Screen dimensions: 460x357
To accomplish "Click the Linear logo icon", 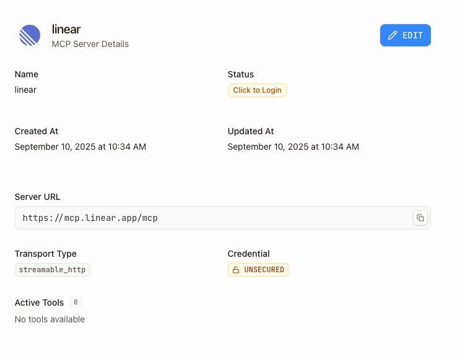I will (x=29, y=36).
